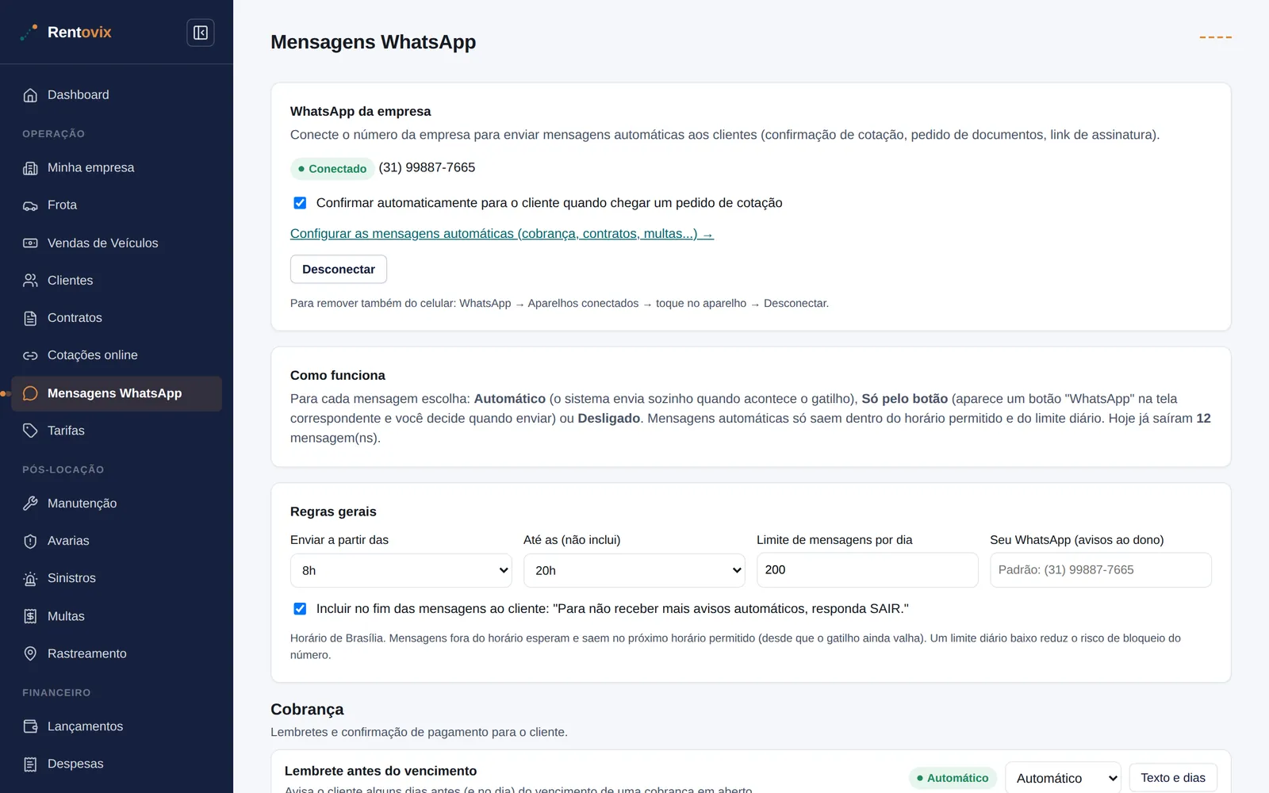The height and width of the screenshot is (793, 1269).
Task: Click the Manutenção wrench icon
Action: click(30, 504)
